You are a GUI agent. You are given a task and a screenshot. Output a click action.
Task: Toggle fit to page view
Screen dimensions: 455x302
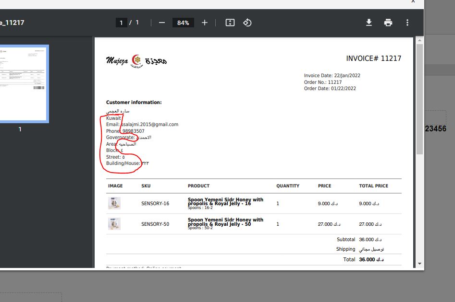230,23
